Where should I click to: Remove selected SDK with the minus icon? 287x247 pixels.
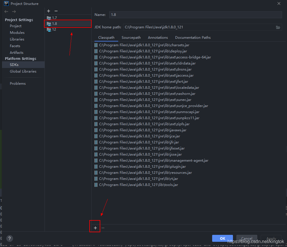tap(56, 11)
